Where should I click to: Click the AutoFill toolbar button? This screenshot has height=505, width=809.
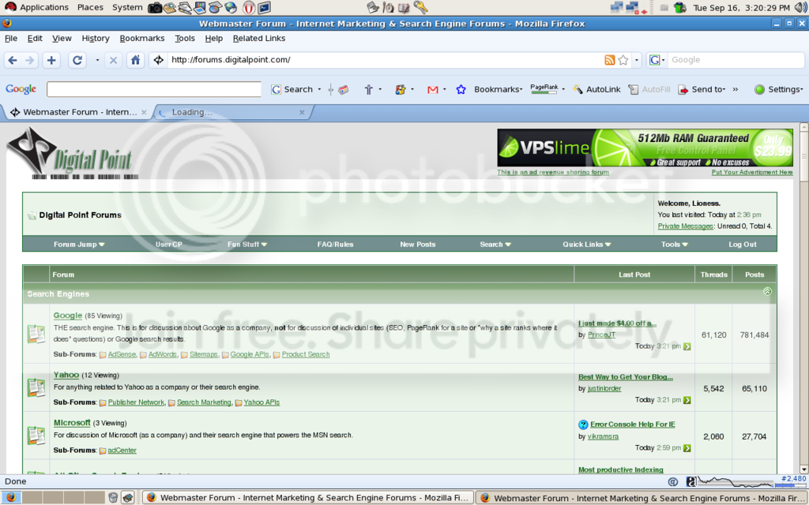point(649,89)
